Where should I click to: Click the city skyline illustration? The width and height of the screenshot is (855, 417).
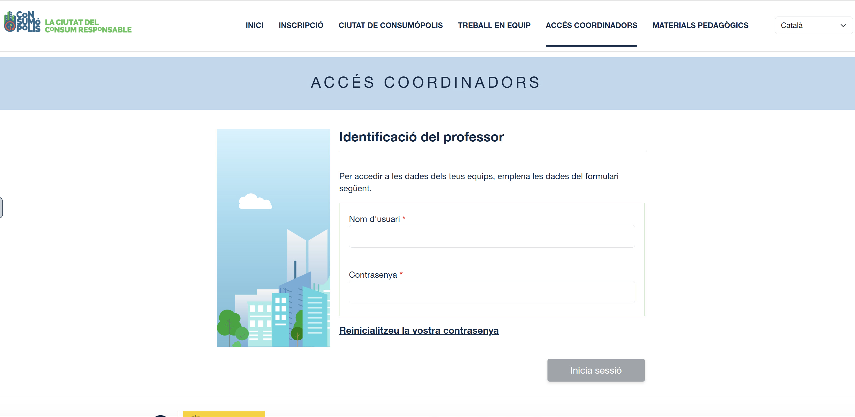click(273, 237)
